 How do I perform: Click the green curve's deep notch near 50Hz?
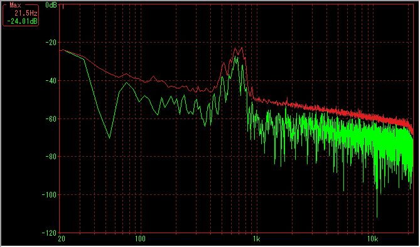109,137
